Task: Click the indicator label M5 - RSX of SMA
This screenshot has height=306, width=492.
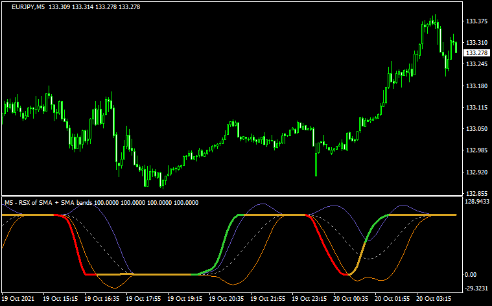Action: point(29,203)
